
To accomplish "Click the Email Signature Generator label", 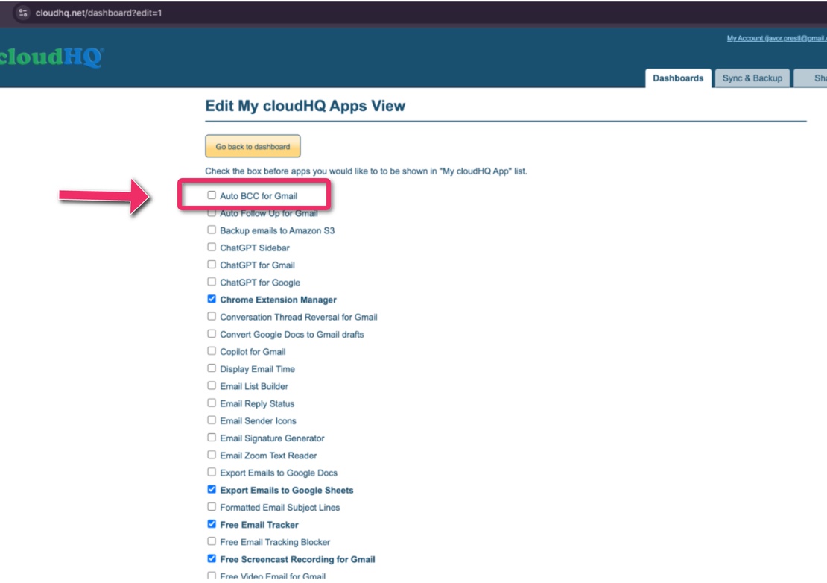I will [272, 438].
